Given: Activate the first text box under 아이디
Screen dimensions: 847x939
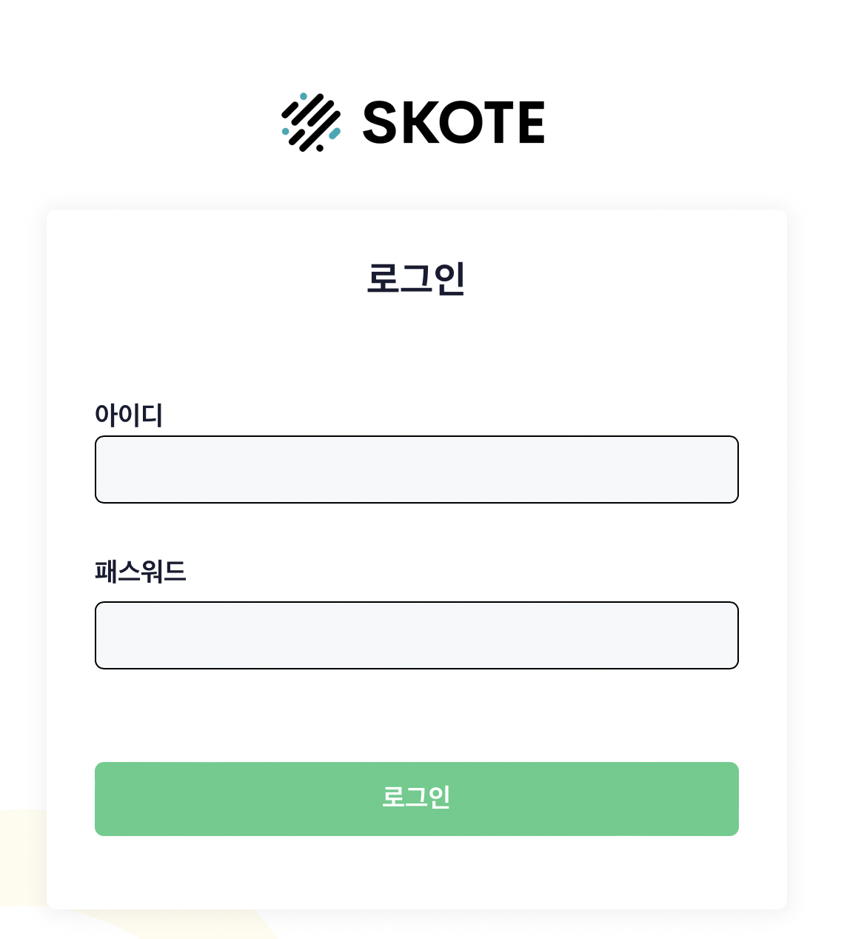Looking at the screenshot, I should tap(416, 469).
